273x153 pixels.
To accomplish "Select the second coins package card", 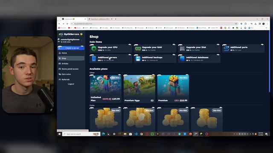I will tap(139, 119).
